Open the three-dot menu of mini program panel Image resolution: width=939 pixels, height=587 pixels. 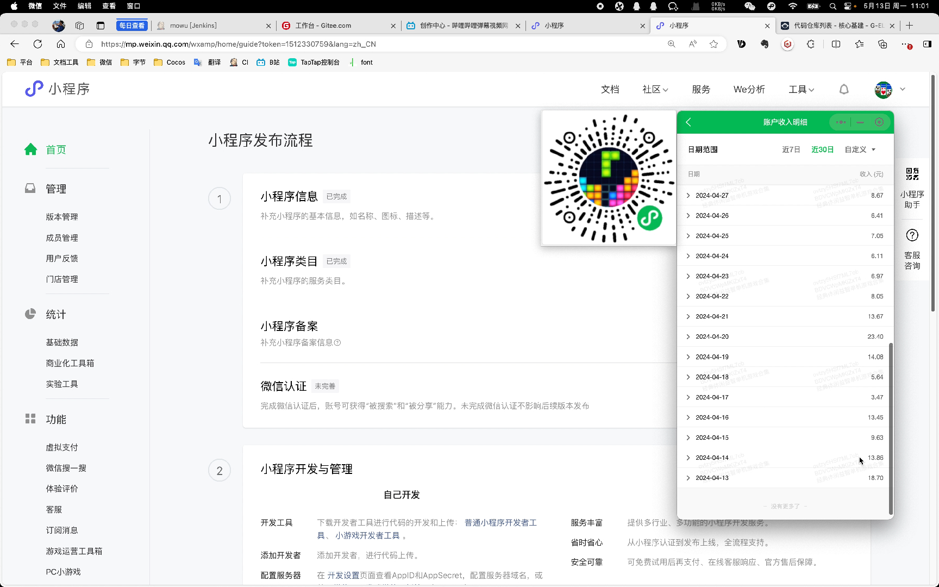(841, 122)
